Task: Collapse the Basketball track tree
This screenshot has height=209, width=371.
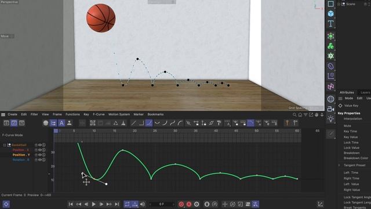Action: pyautogui.click(x=5, y=145)
